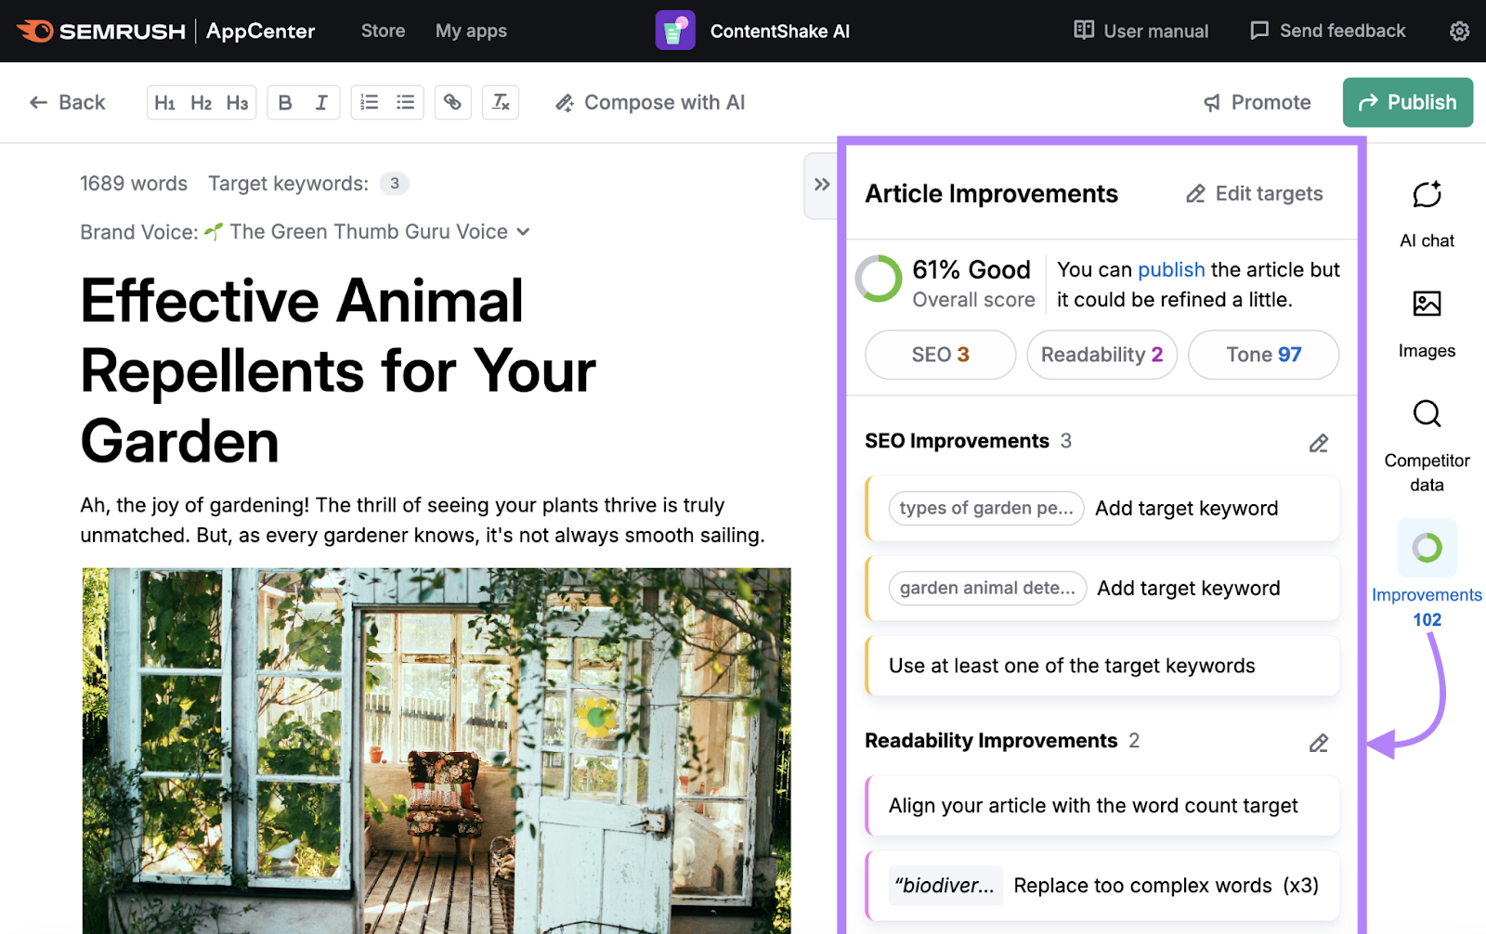Screen dimensions: 1486x934
Task: Insert a numbered list
Action: 370,102
